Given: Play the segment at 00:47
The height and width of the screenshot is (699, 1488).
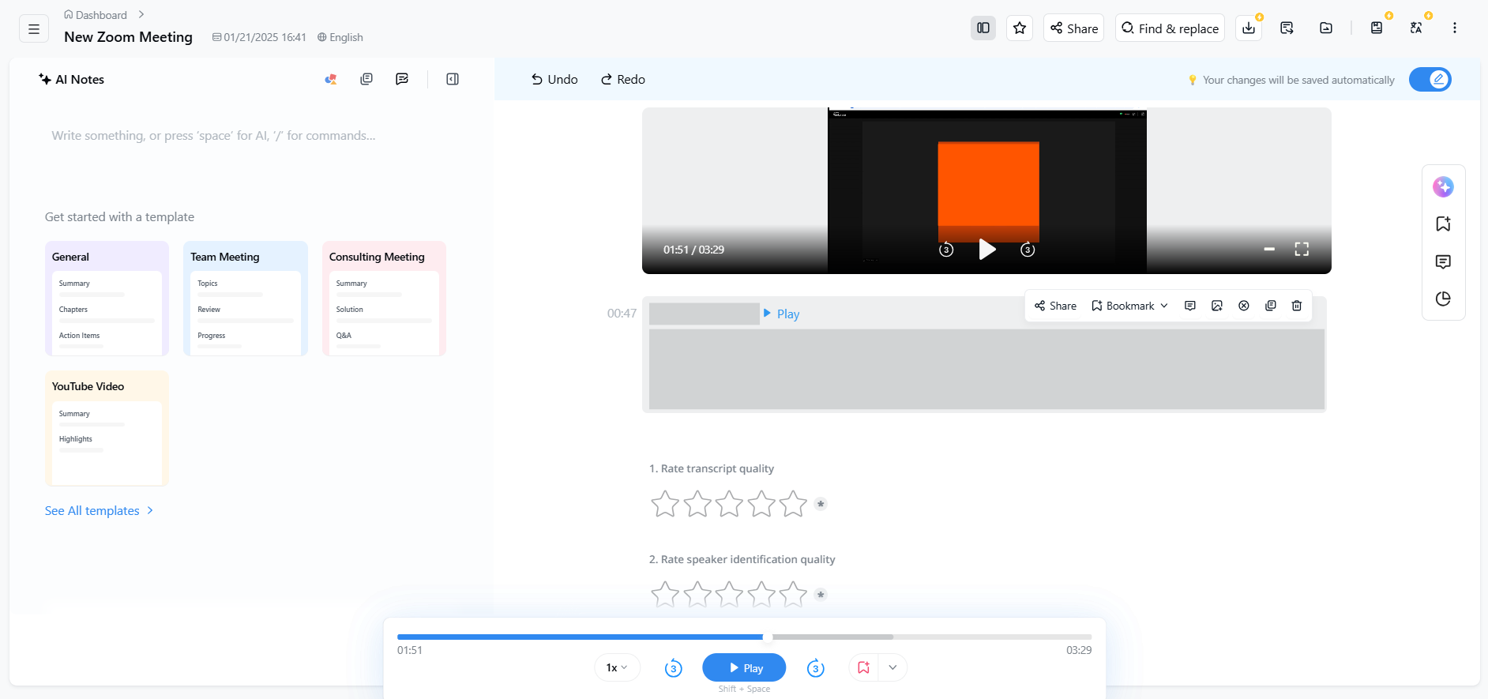Looking at the screenshot, I should (x=781, y=314).
